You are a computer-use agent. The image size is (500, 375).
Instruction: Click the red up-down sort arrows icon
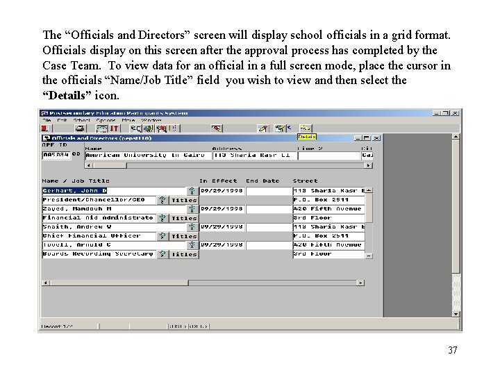click(114, 128)
